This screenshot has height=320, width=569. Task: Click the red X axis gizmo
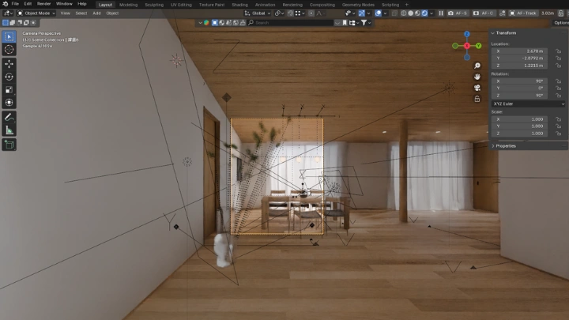pos(467,46)
